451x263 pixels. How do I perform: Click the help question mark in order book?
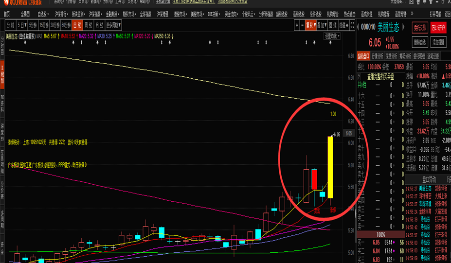[x=359, y=77]
